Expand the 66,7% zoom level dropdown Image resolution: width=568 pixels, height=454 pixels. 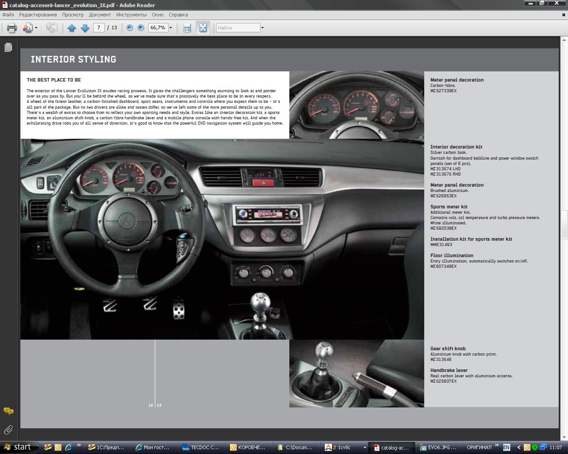[x=170, y=28]
